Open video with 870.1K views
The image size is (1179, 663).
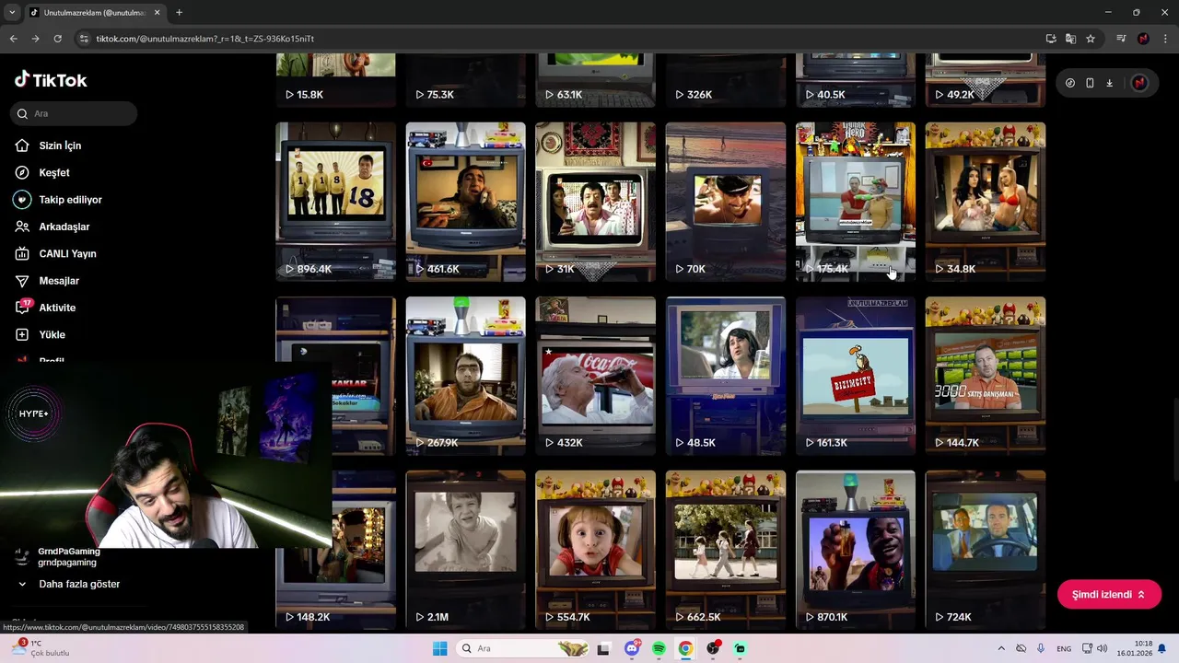[x=856, y=550]
